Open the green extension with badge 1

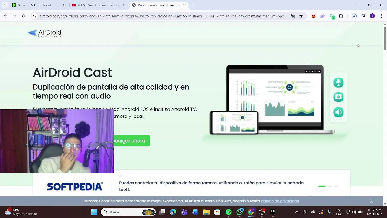(x=332, y=16)
